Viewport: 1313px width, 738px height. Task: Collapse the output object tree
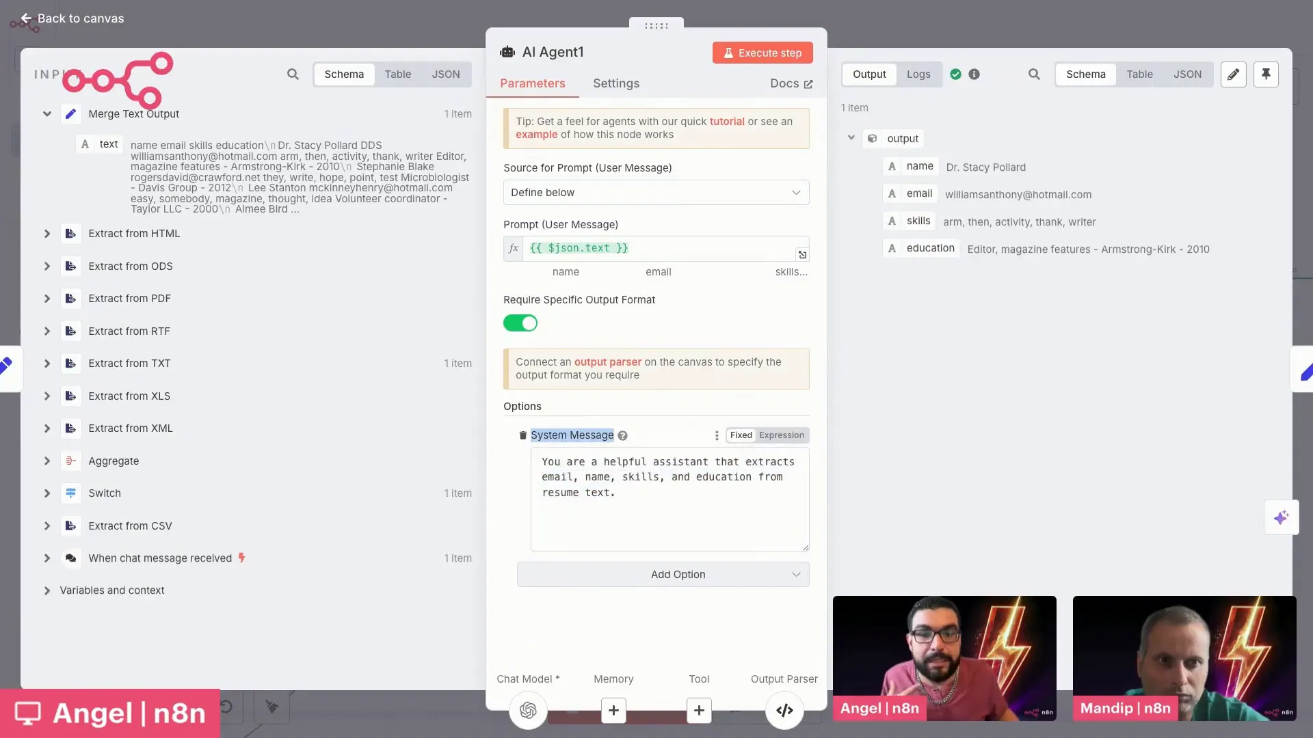[x=851, y=138]
